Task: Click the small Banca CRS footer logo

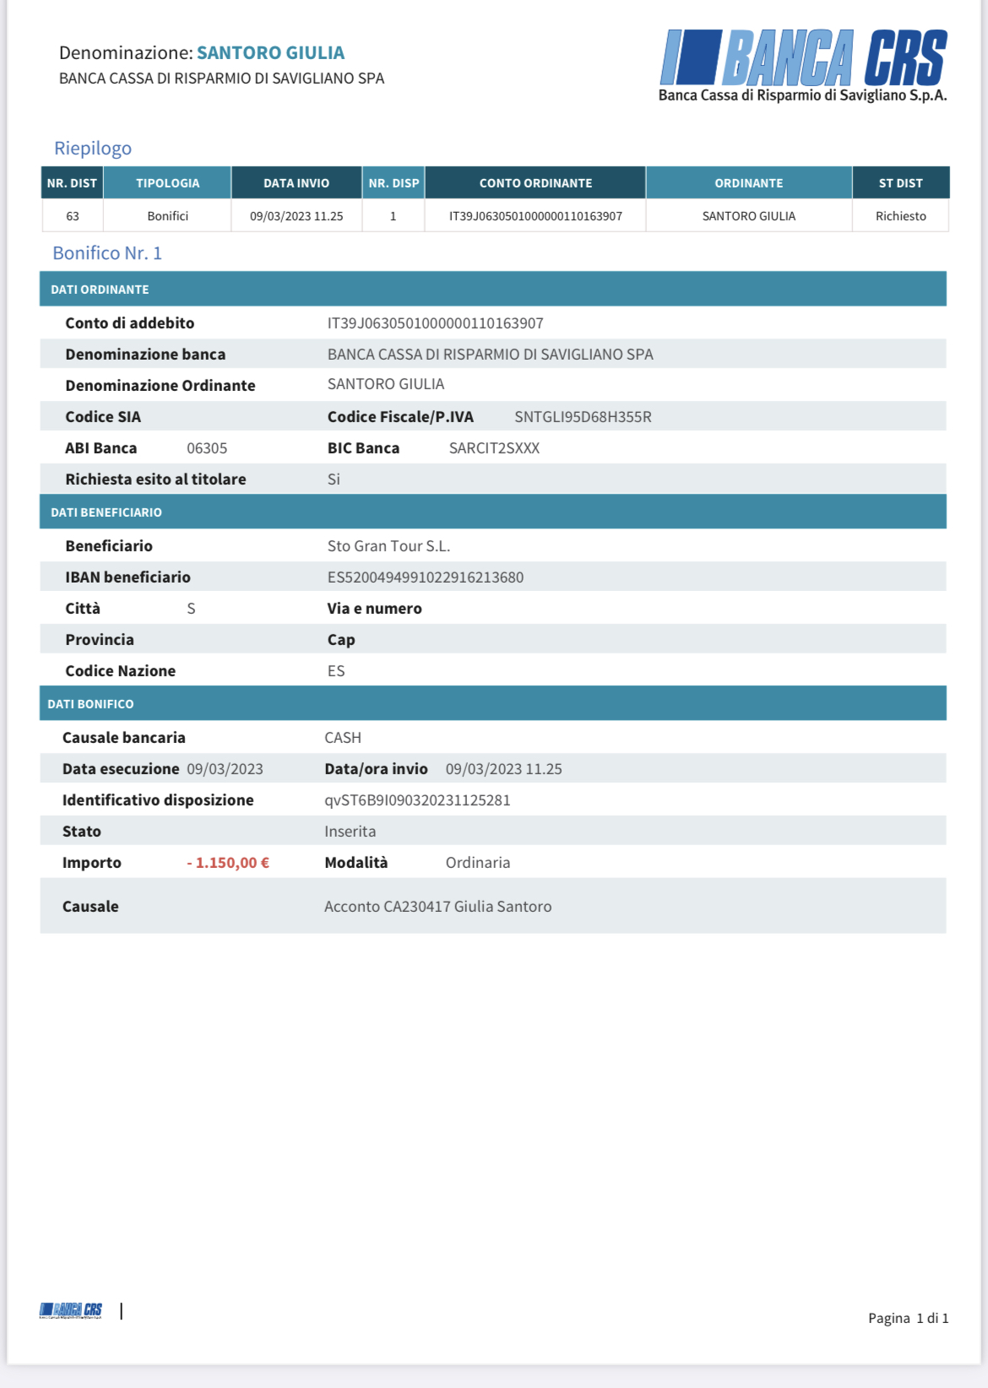Action: click(x=71, y=1310)
